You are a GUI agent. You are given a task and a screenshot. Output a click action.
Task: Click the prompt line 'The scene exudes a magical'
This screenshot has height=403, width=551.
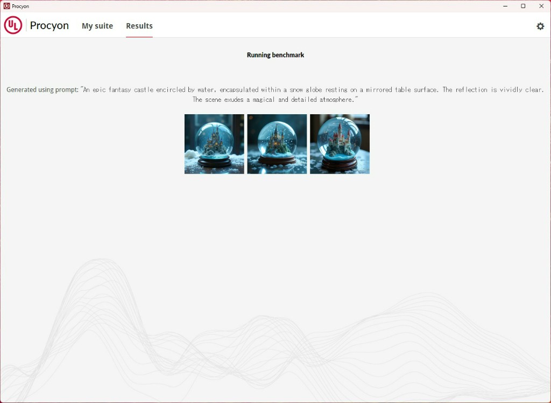(x=275, y=100)
